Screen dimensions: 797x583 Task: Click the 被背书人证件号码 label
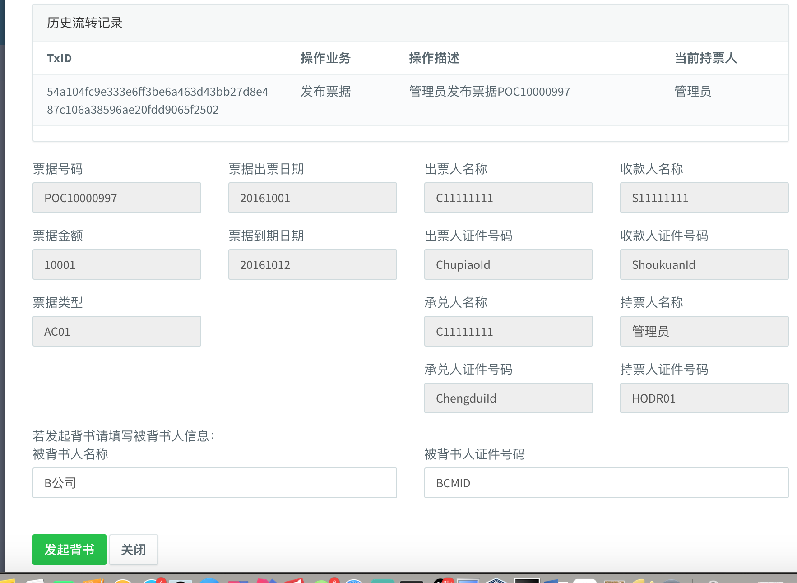pos(475,454)
